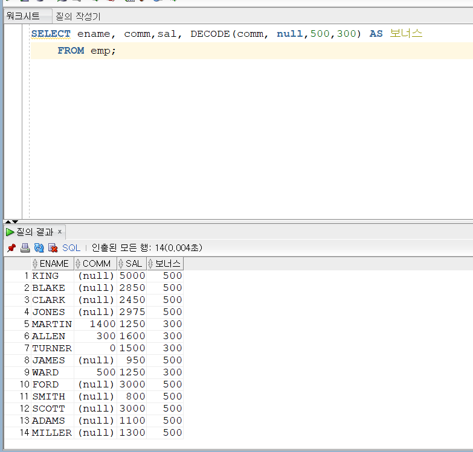This screenshot has width=473, height=452.
Task: Select the SMITH cell
Action: pyautogui.click(x=53, y=396)
